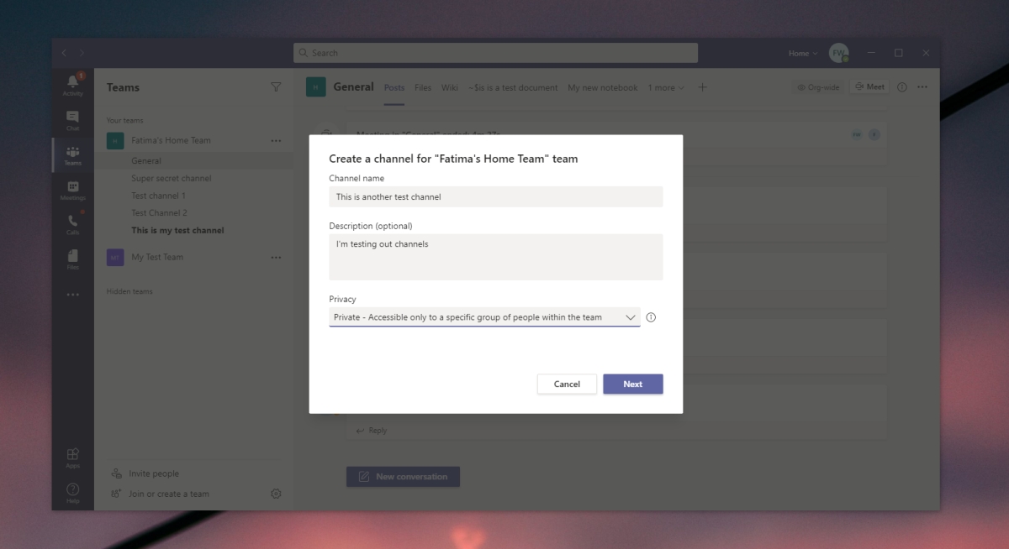The height and width of the screenshot is (549, 1009).
Task: Switch to the Wiki tab
Action: pyautogui.click(x=450, y=87)
